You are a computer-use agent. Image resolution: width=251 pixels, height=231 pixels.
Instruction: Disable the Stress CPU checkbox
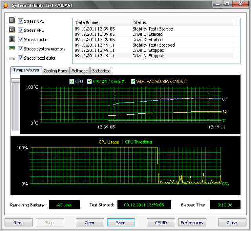coord(20,21)
